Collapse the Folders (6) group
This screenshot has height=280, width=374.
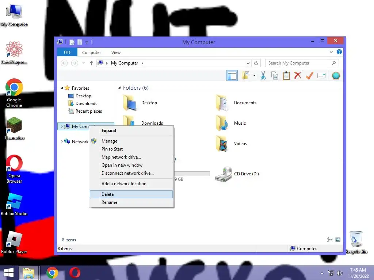tap(119, 88)
